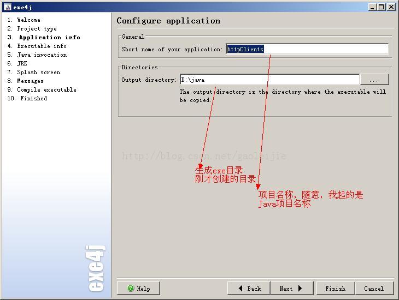
Task: Click the Output directory text field
Action: 269,80
